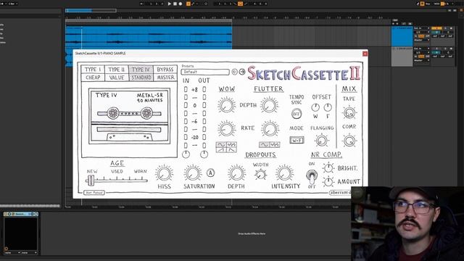Viewport: 464px width, 261px height.
Task: Click the IN level knob
Action: [186, 154]
